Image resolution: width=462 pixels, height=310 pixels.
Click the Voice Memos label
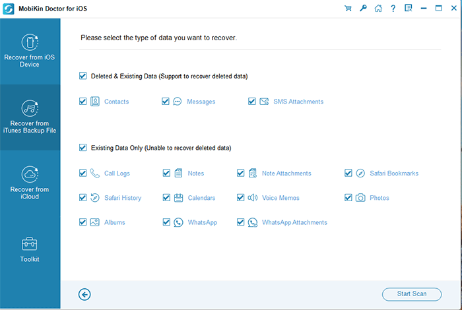pos(280,198)
